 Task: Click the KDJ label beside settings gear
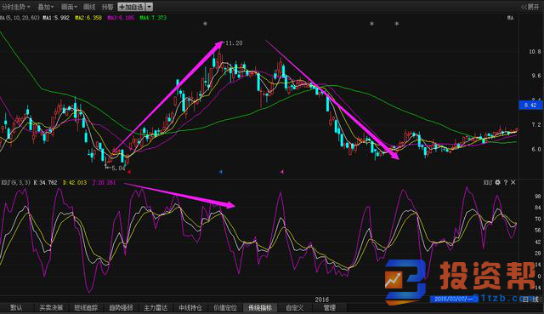click(488, 182)
